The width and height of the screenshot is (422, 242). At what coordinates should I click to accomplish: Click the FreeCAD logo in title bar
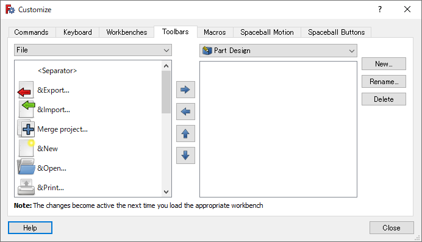tap(10, 9)
